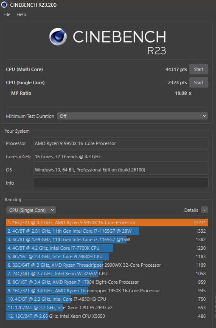Click the Cores x GHz field

(121, 157)
